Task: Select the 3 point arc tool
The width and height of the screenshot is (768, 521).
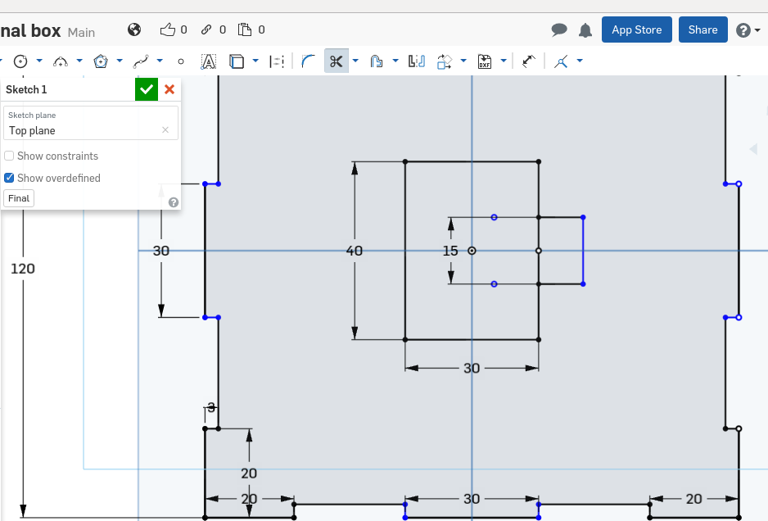Action: click(61, 61)
